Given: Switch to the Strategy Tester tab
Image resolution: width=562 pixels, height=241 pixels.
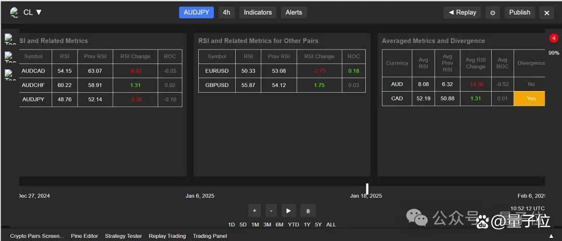Looking at the screenshot, I should click(123, 236).
